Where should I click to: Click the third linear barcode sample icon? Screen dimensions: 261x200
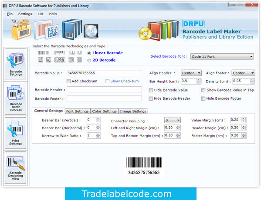coord(75,52)
